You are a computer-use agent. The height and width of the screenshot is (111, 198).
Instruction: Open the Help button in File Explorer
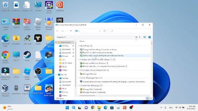click(149, 37)
